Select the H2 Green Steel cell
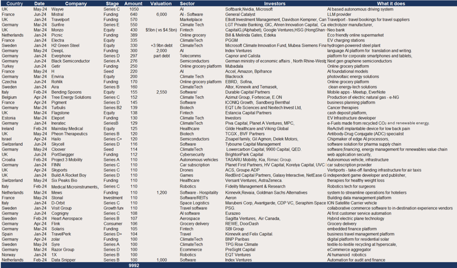457x268 pixels. tap(65, 45)
